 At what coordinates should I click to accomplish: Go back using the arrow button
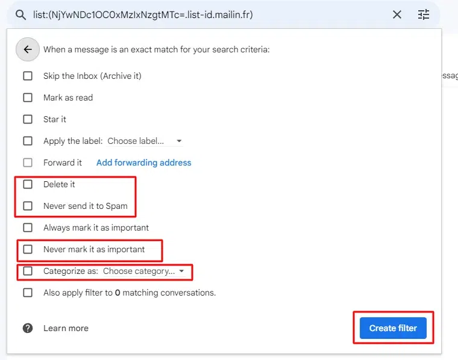pyautogui.click(x=28, y=49)
